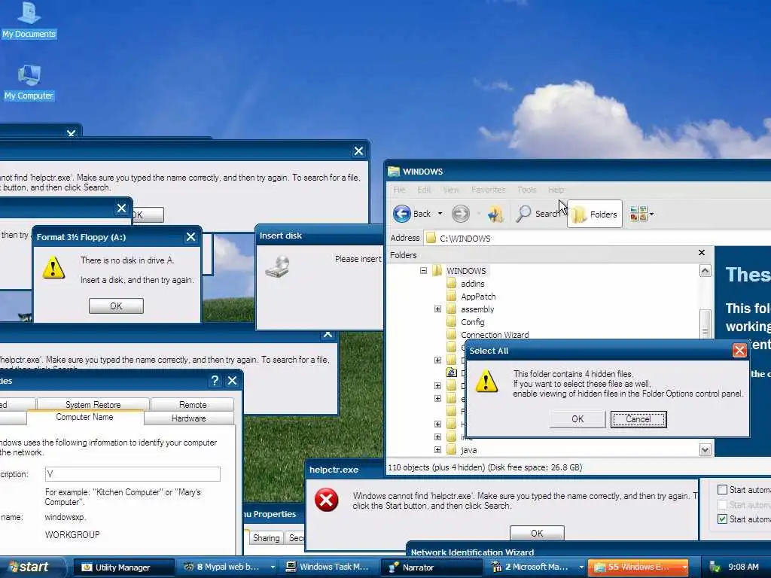Expand the assembly folder node
The width and height of the screenshot is (771, 578).
(x=437, y=309)
